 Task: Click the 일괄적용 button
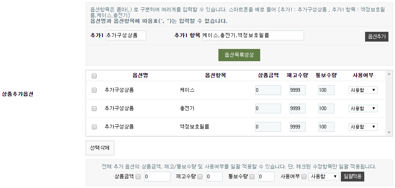352,177
